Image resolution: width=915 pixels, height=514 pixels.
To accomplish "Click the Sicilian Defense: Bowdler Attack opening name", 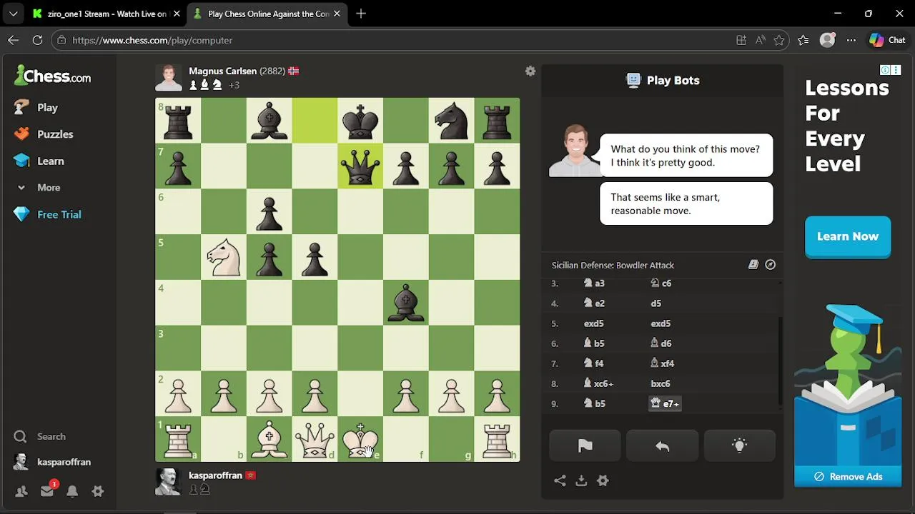I will [613, 265].
